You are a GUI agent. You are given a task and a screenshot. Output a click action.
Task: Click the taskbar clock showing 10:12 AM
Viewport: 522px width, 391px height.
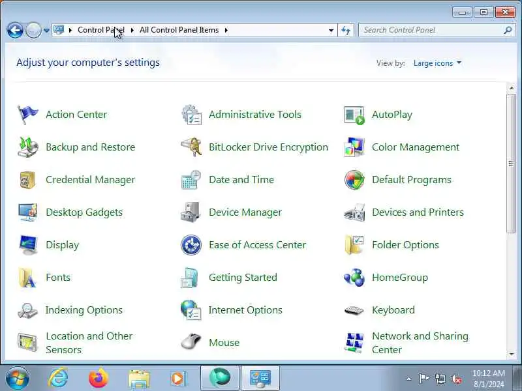coord(489,379)
